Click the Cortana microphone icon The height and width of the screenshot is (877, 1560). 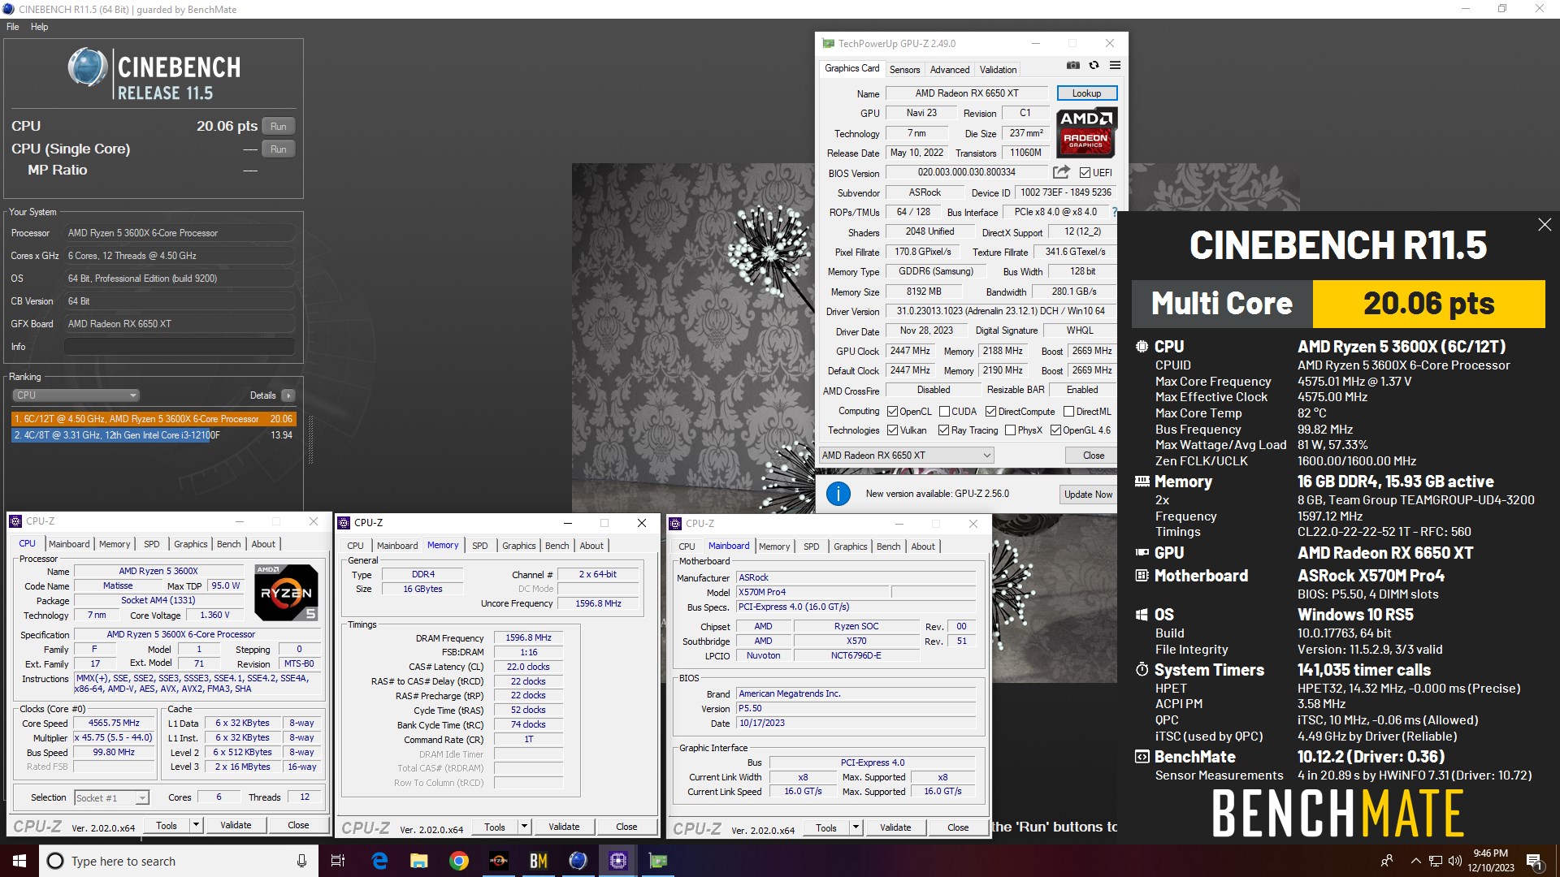(x=301, y=861)
